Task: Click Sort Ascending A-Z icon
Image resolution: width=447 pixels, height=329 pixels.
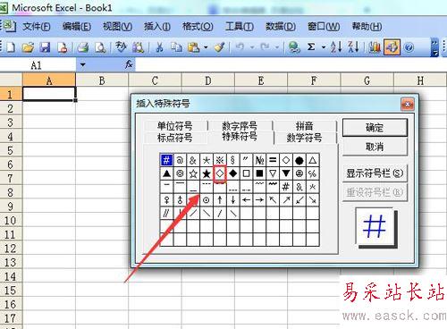Action: point(336,47)
